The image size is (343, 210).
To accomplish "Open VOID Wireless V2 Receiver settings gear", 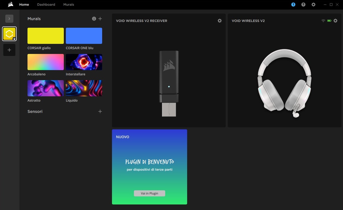I will pyautogui.click(x=219, y=21).
